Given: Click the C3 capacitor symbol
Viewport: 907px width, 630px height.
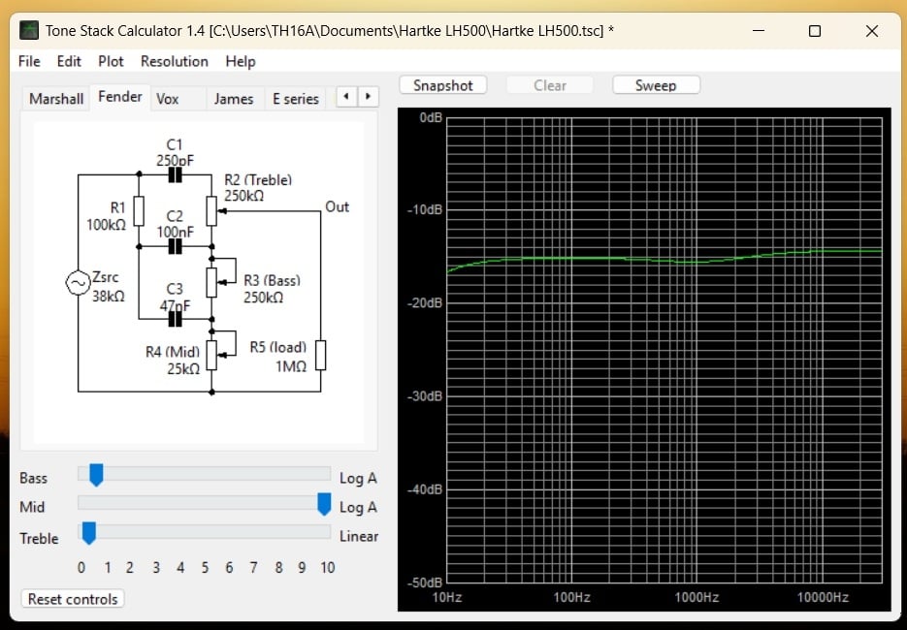Looking at the screenshot, I should click(x=175, y=319).
